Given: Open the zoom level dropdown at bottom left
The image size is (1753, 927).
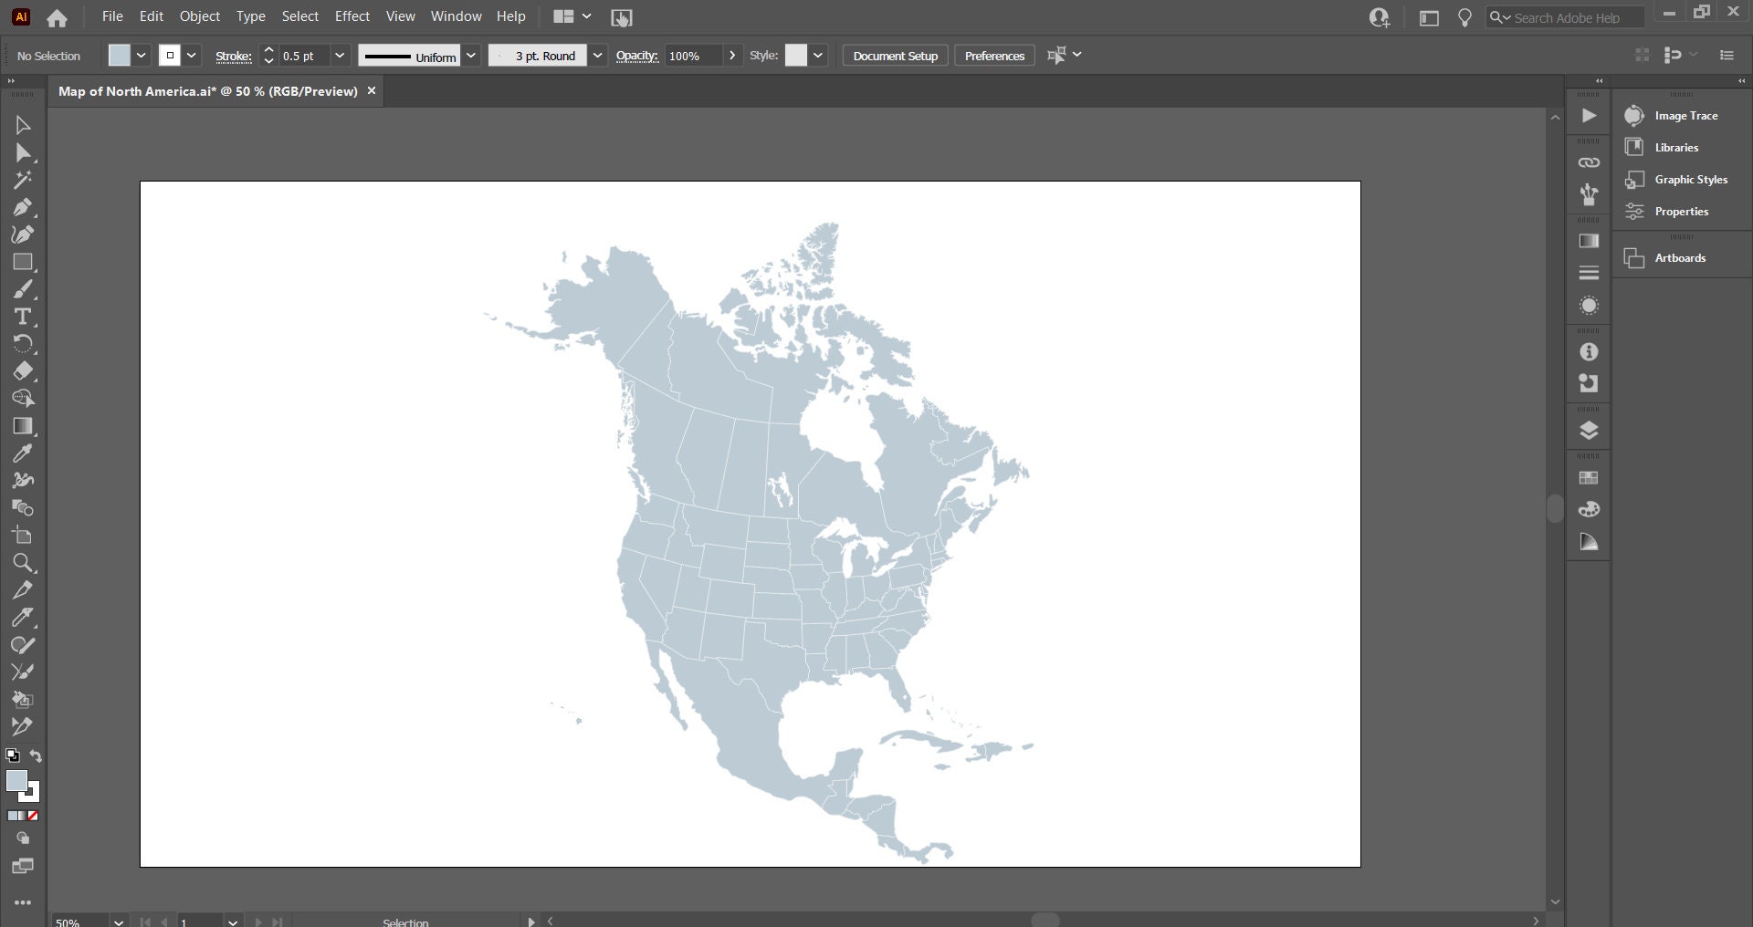Looking at the screenshot, I should 118,922.
